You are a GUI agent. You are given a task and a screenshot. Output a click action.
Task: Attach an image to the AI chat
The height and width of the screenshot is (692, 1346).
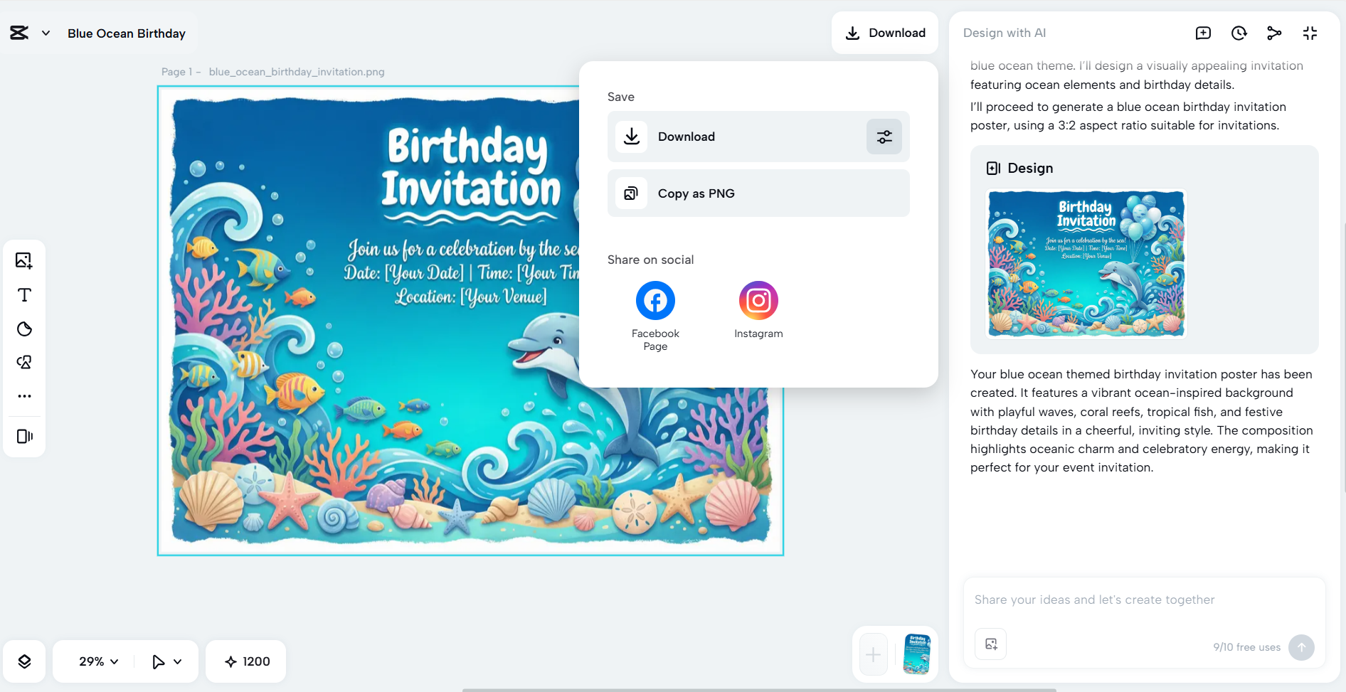tap(990, 644)
